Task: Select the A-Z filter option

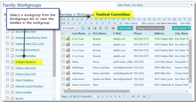Action: [x=63, y=19]
